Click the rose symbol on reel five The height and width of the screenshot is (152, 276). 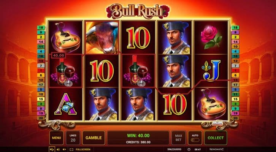coord(211,37)
